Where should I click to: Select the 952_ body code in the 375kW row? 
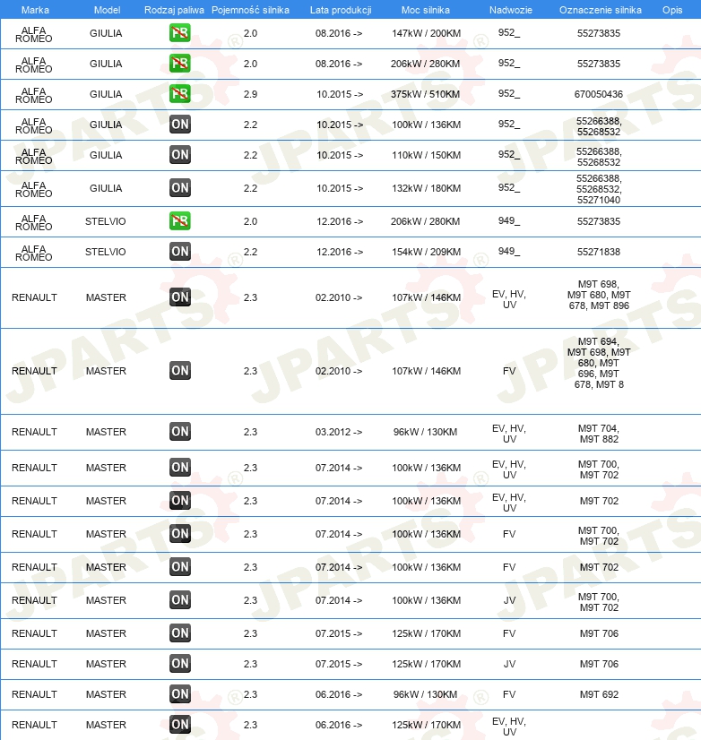pyautogui.click(x=509, y=94)
